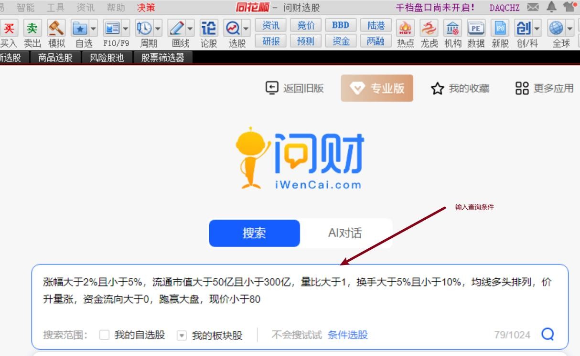Open the 龙虎 dragon-tiger list icon
The width and height of the screenshot is (580, 356).
[x=429, y=29]
